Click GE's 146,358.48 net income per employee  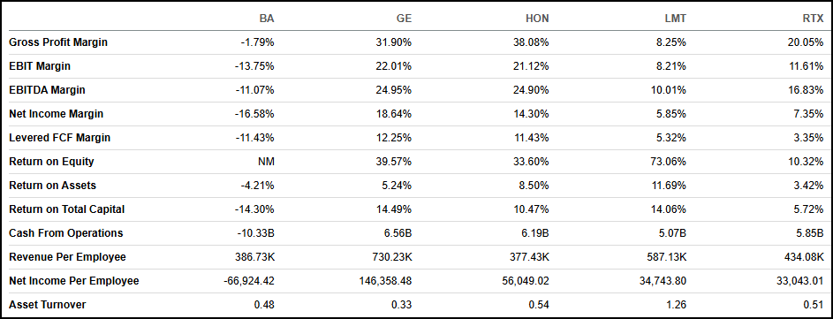(x=386, y=281)
